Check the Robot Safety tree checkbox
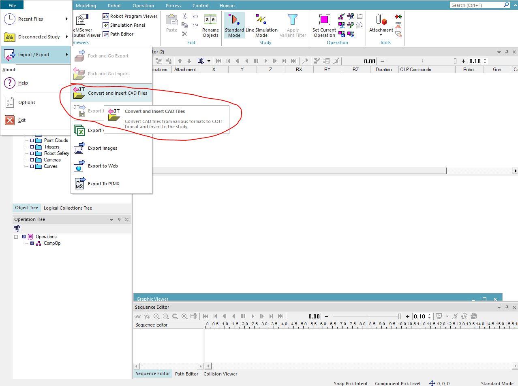Viewport: 518px width, 386px height. (33, 153)
